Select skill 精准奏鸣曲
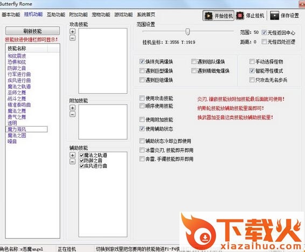This screenshot has height=252, width=305. point(19,105)
